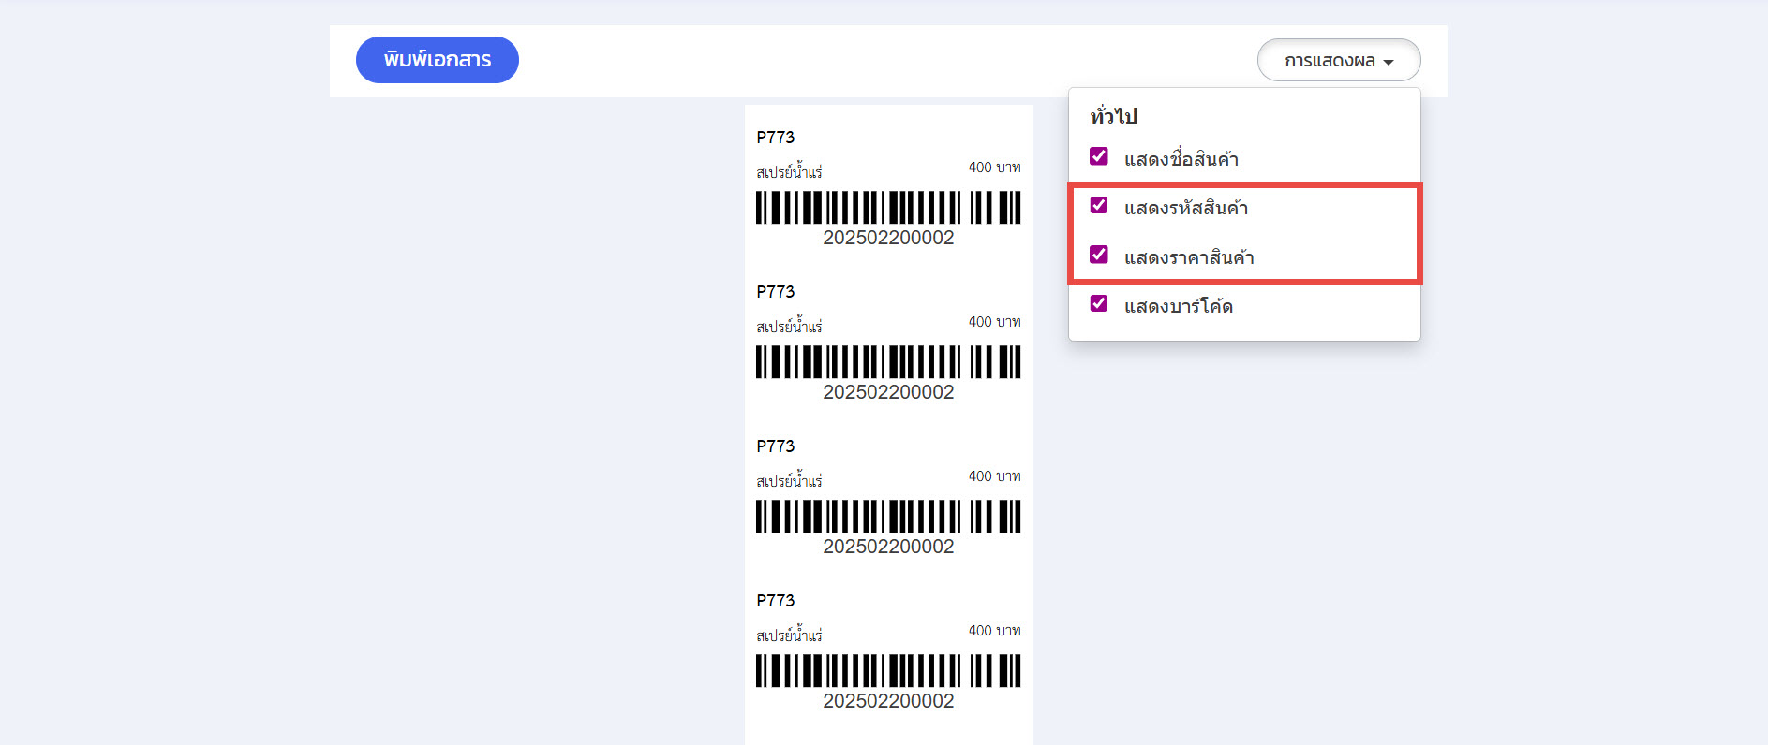Image resolution: width=1768 pixels, height=745 pixels.
Task: Click product code P773 on last label
Action: point(775,601)
